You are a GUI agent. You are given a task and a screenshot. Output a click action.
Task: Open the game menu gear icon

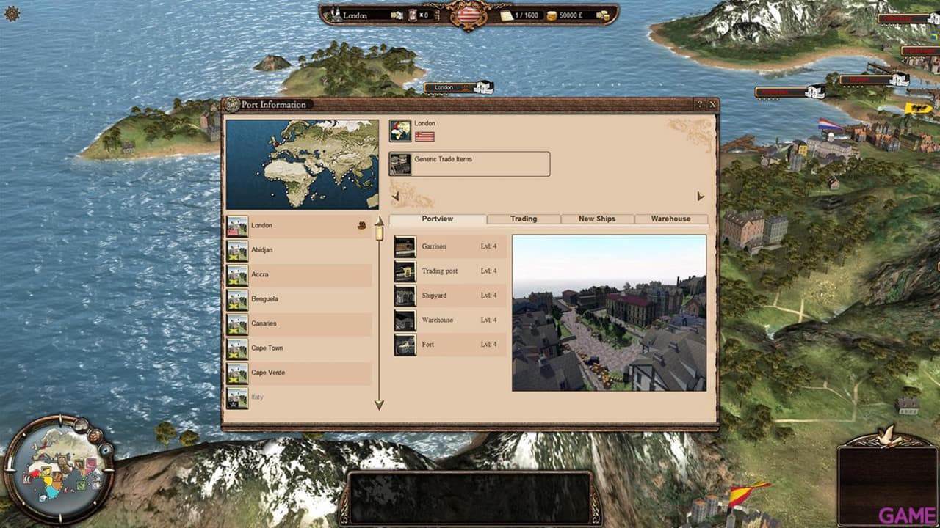[12, 12]
